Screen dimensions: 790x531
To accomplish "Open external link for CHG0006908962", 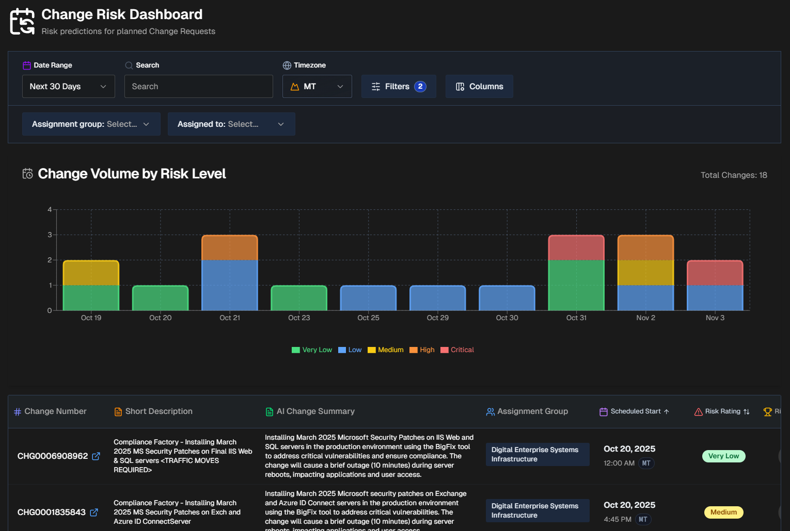I will coord(96,456).
